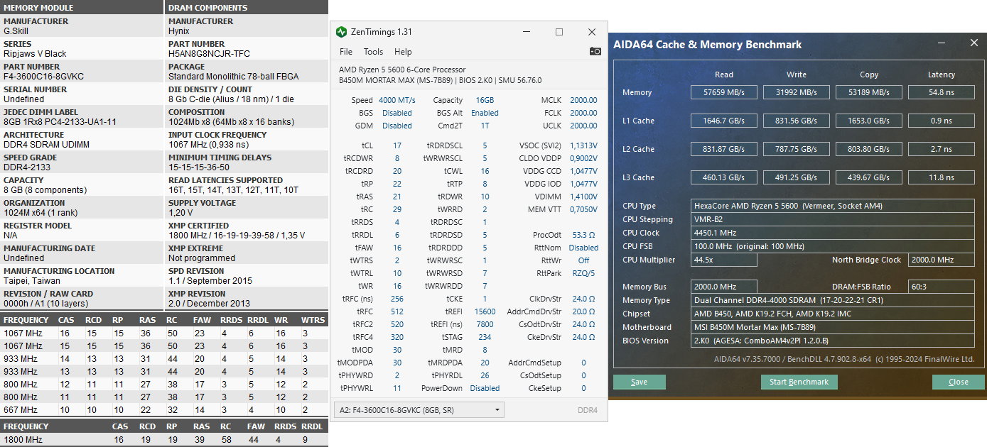Click the North Bridge Clock value 2000.0 MHz
The height and width of the screenshot is (447, 987).
(942, 260)
